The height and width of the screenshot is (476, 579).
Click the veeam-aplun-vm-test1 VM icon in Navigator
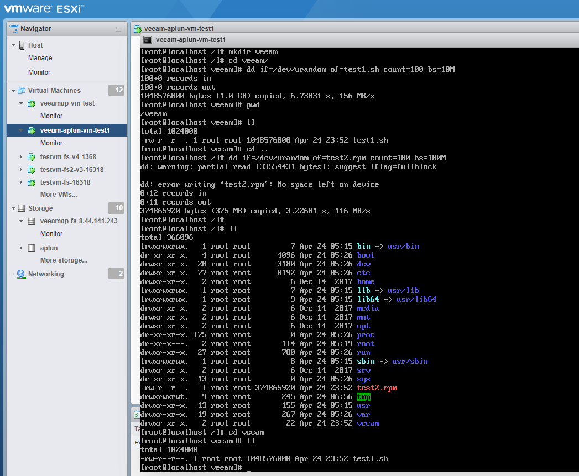point(32,130)
